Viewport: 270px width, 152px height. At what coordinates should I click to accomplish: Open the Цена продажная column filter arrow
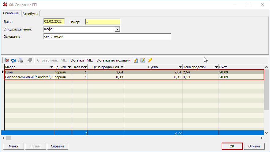pyautogui.click(x=122, y=67)
